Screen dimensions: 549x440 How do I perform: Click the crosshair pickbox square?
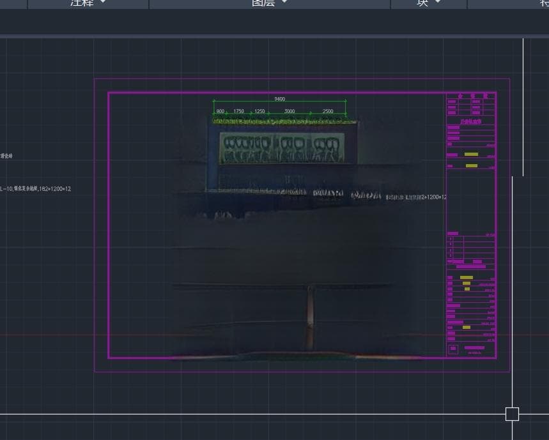[x=512, y=414]
